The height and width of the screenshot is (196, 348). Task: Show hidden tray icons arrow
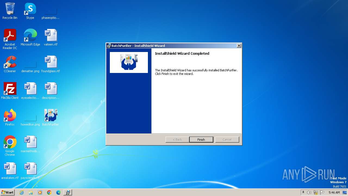point(303,192)
